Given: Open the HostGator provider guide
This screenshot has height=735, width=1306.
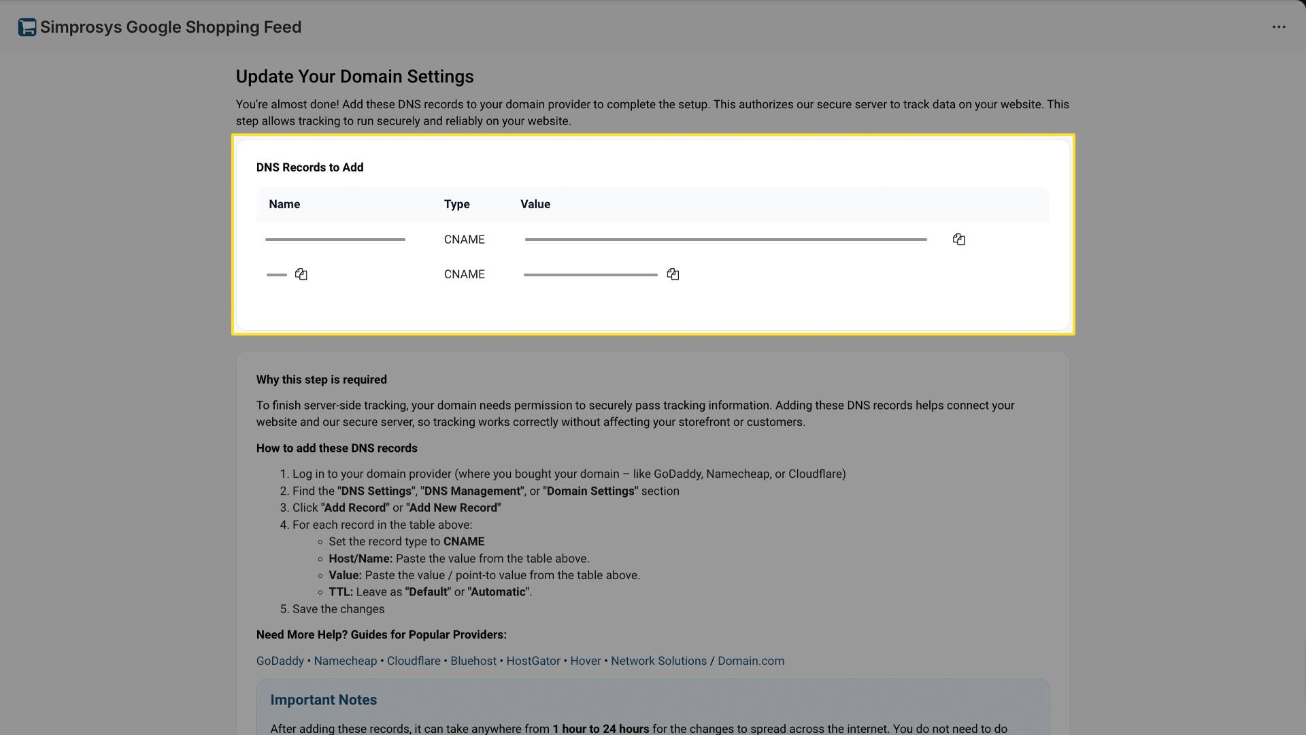Looking at the screenshot, I should pyautogui.click(x=533, y=661).
